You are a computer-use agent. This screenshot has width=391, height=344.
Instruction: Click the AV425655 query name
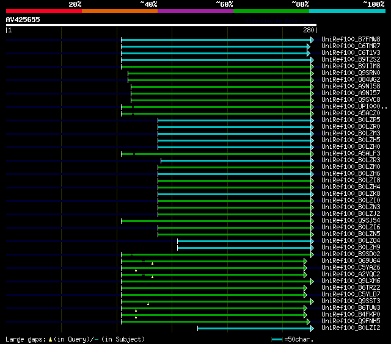click(23, 20)
